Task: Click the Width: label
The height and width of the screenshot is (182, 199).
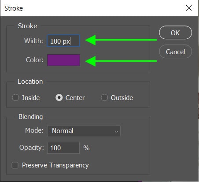Action: 33,41
